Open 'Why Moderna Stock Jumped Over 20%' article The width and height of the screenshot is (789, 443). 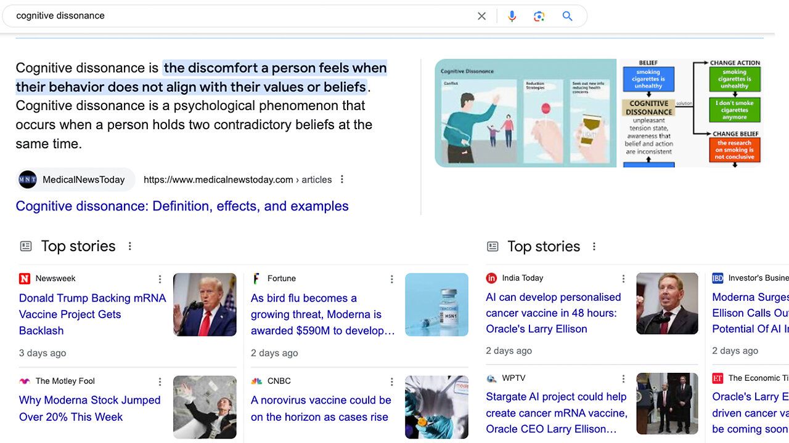coord(90,408)
